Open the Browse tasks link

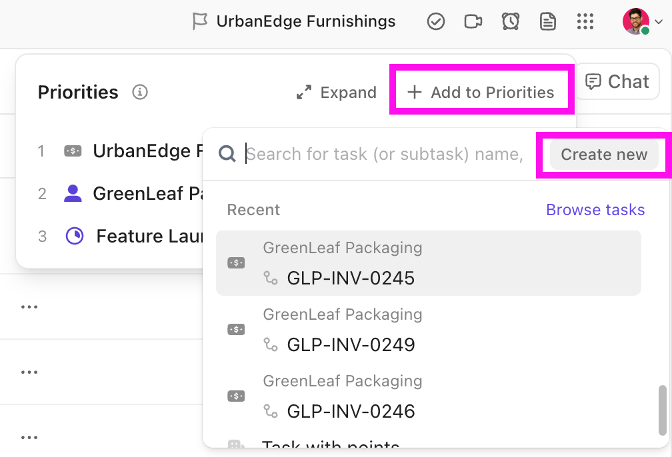point(595,209)
